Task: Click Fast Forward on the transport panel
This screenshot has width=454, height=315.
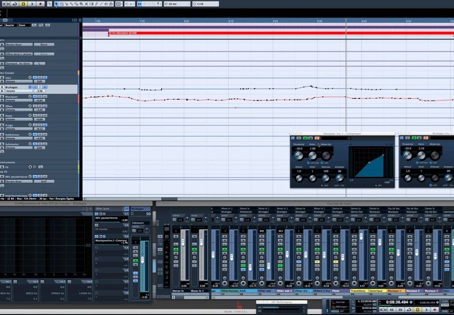Action: [x=401, y=310]
